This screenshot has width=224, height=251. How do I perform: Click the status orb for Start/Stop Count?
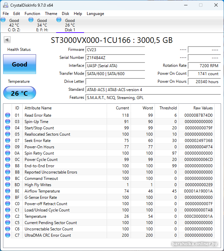click(8, 128)
